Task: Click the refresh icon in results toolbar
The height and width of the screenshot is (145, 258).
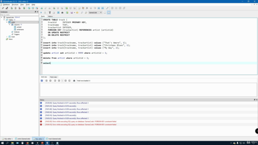Action: click(x=42, y=81)
